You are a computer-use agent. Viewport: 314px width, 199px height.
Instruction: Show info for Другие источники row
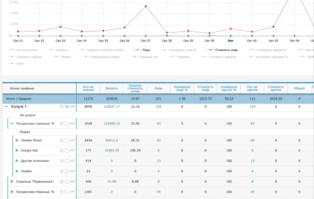click(62, 161)
